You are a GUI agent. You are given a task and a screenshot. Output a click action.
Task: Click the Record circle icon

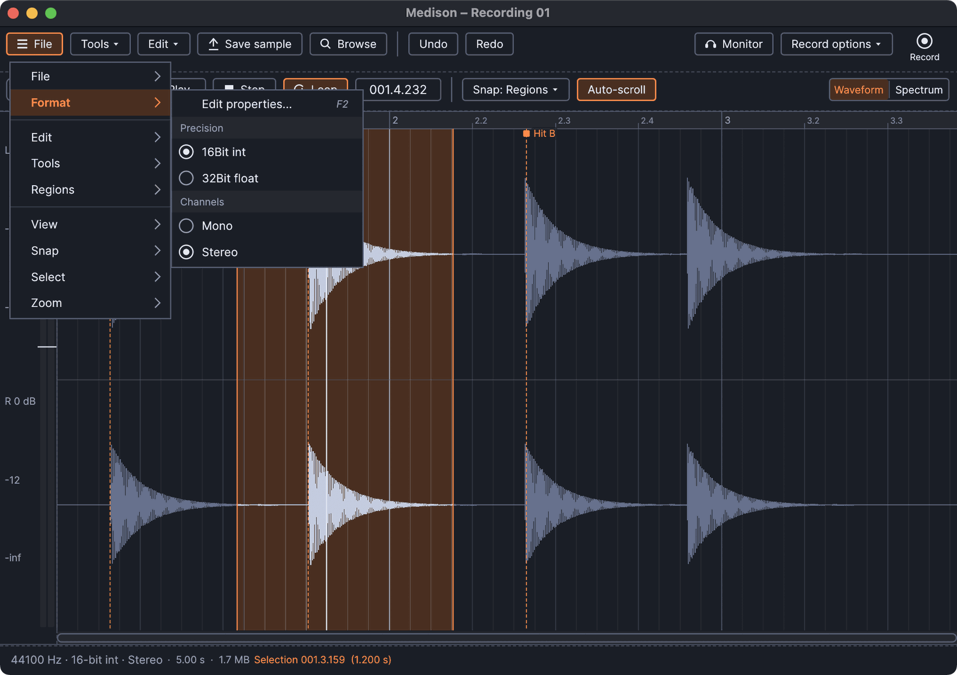coord(924,41)
